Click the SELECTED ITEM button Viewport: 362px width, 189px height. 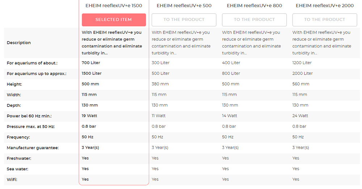114,20
